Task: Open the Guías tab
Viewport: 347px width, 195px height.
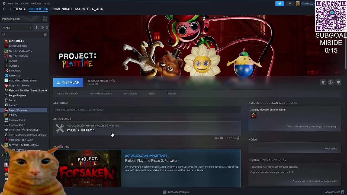Action: [152, 93]
